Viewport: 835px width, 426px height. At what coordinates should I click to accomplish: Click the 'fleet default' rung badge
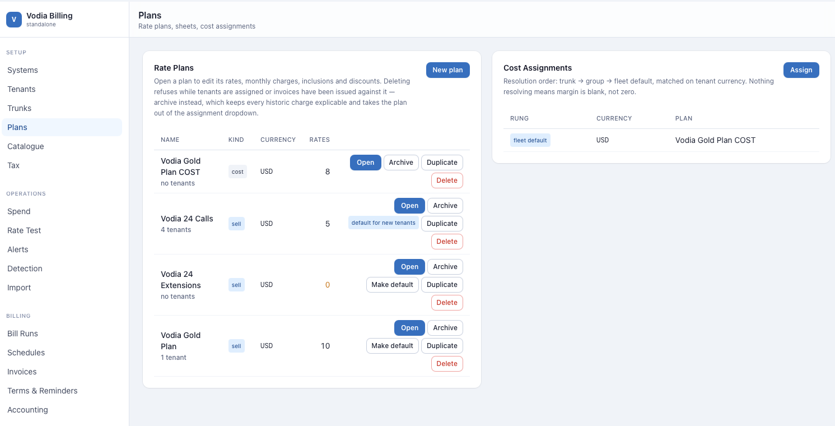click(x=530, y=140)
